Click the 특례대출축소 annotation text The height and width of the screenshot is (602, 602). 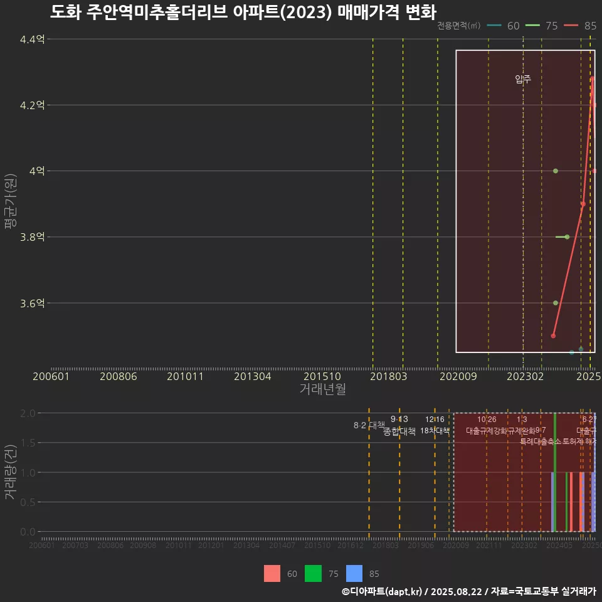(x=541, y=441)
